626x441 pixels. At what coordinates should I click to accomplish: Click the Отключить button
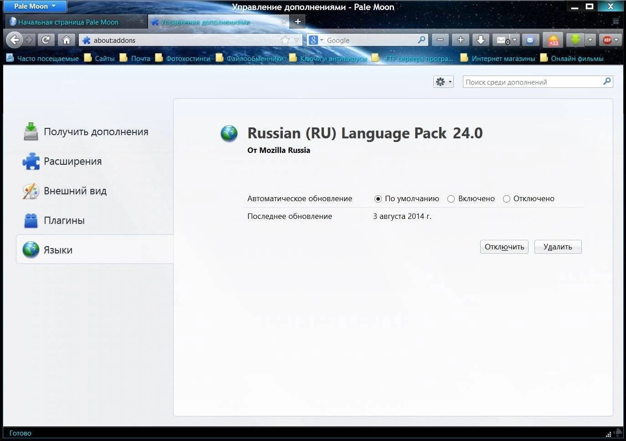tap(504, 247)
